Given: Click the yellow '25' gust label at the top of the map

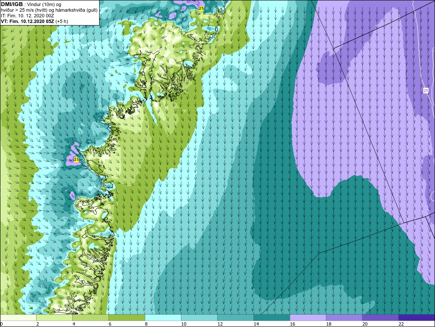Looking at the screenshot, I should point(201,8).
